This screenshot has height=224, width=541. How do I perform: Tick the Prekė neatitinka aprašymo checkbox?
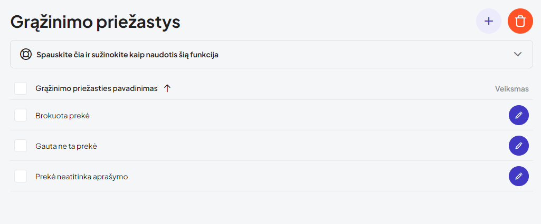(21, 176)
